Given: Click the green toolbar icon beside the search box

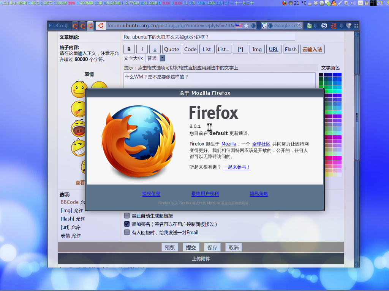Looking at the screenshot, I should (309, 26).
